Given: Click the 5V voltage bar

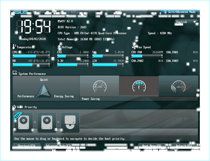Looking at the screenshot, I should [x=108, y=56].
